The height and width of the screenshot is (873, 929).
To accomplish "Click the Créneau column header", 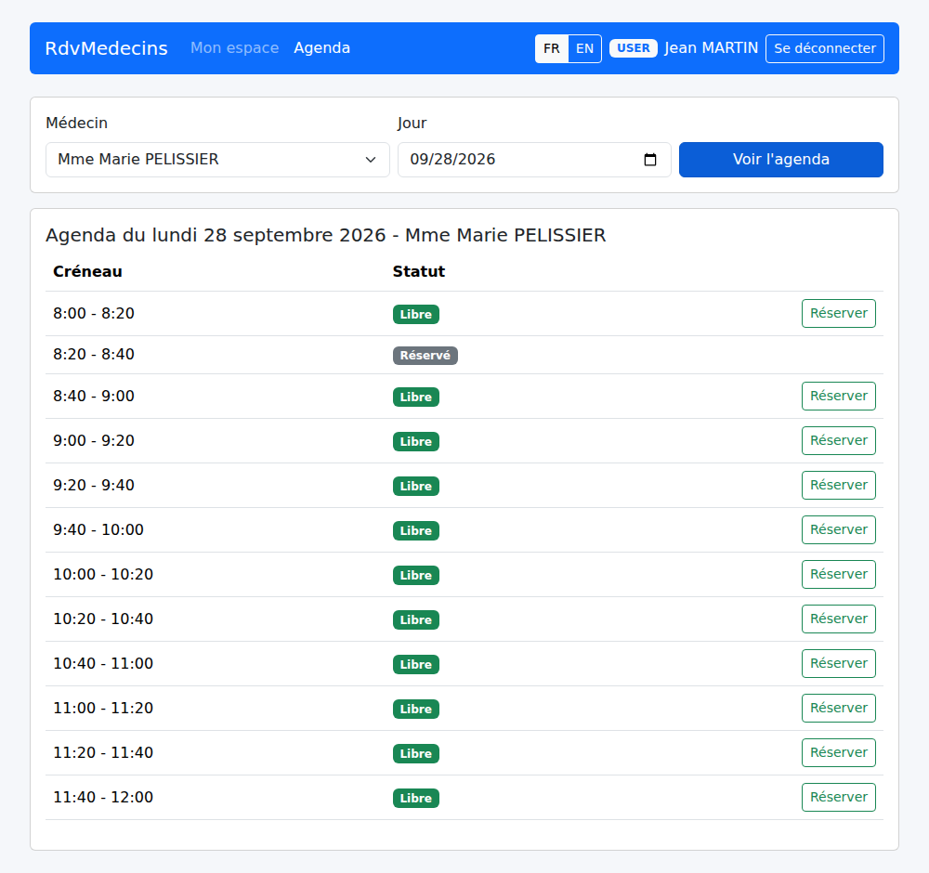I will tap(87, 271).
